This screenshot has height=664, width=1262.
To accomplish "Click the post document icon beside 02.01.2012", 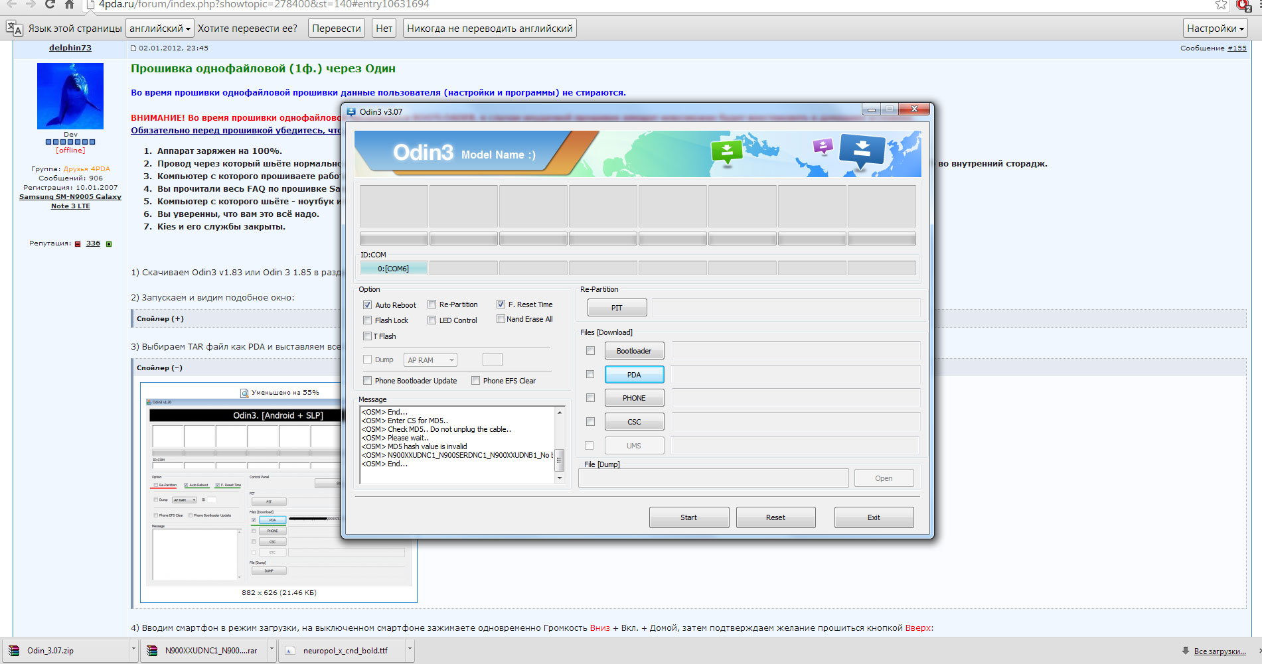I will pos(133,48).
